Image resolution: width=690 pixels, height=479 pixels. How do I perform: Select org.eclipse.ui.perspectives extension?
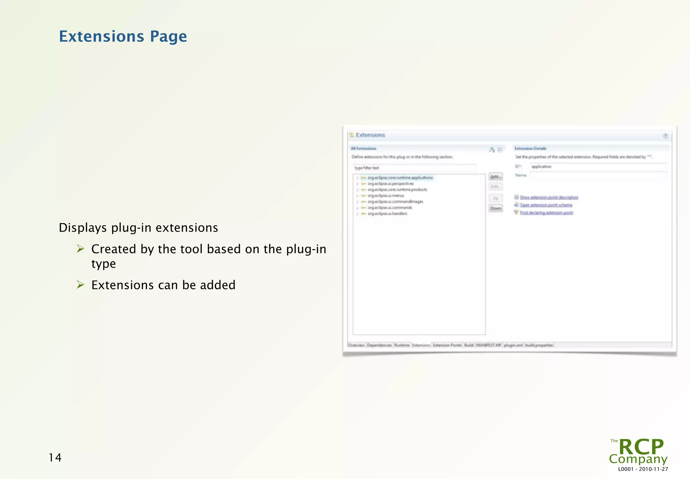click(x=391, y=184)
